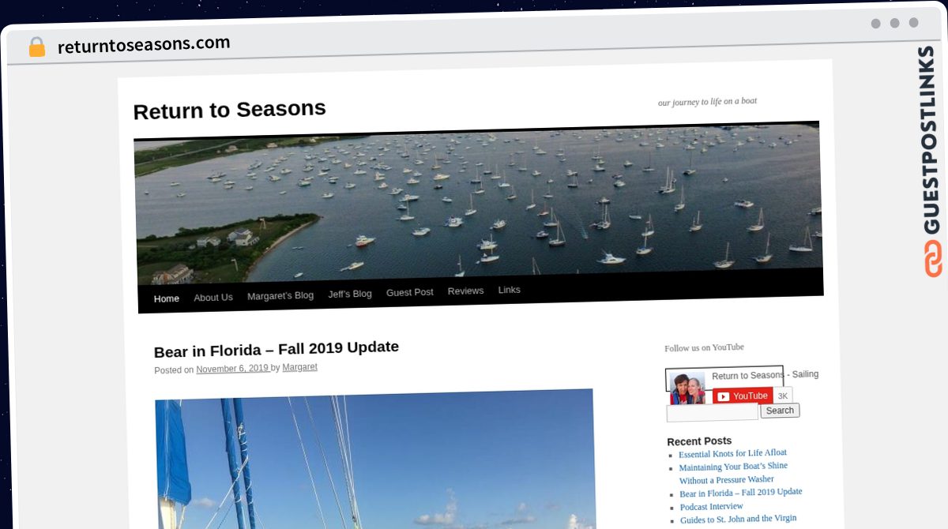Focus the sidebar search input field
Viewport: 948px width, 529px height.
coord(712,413)
